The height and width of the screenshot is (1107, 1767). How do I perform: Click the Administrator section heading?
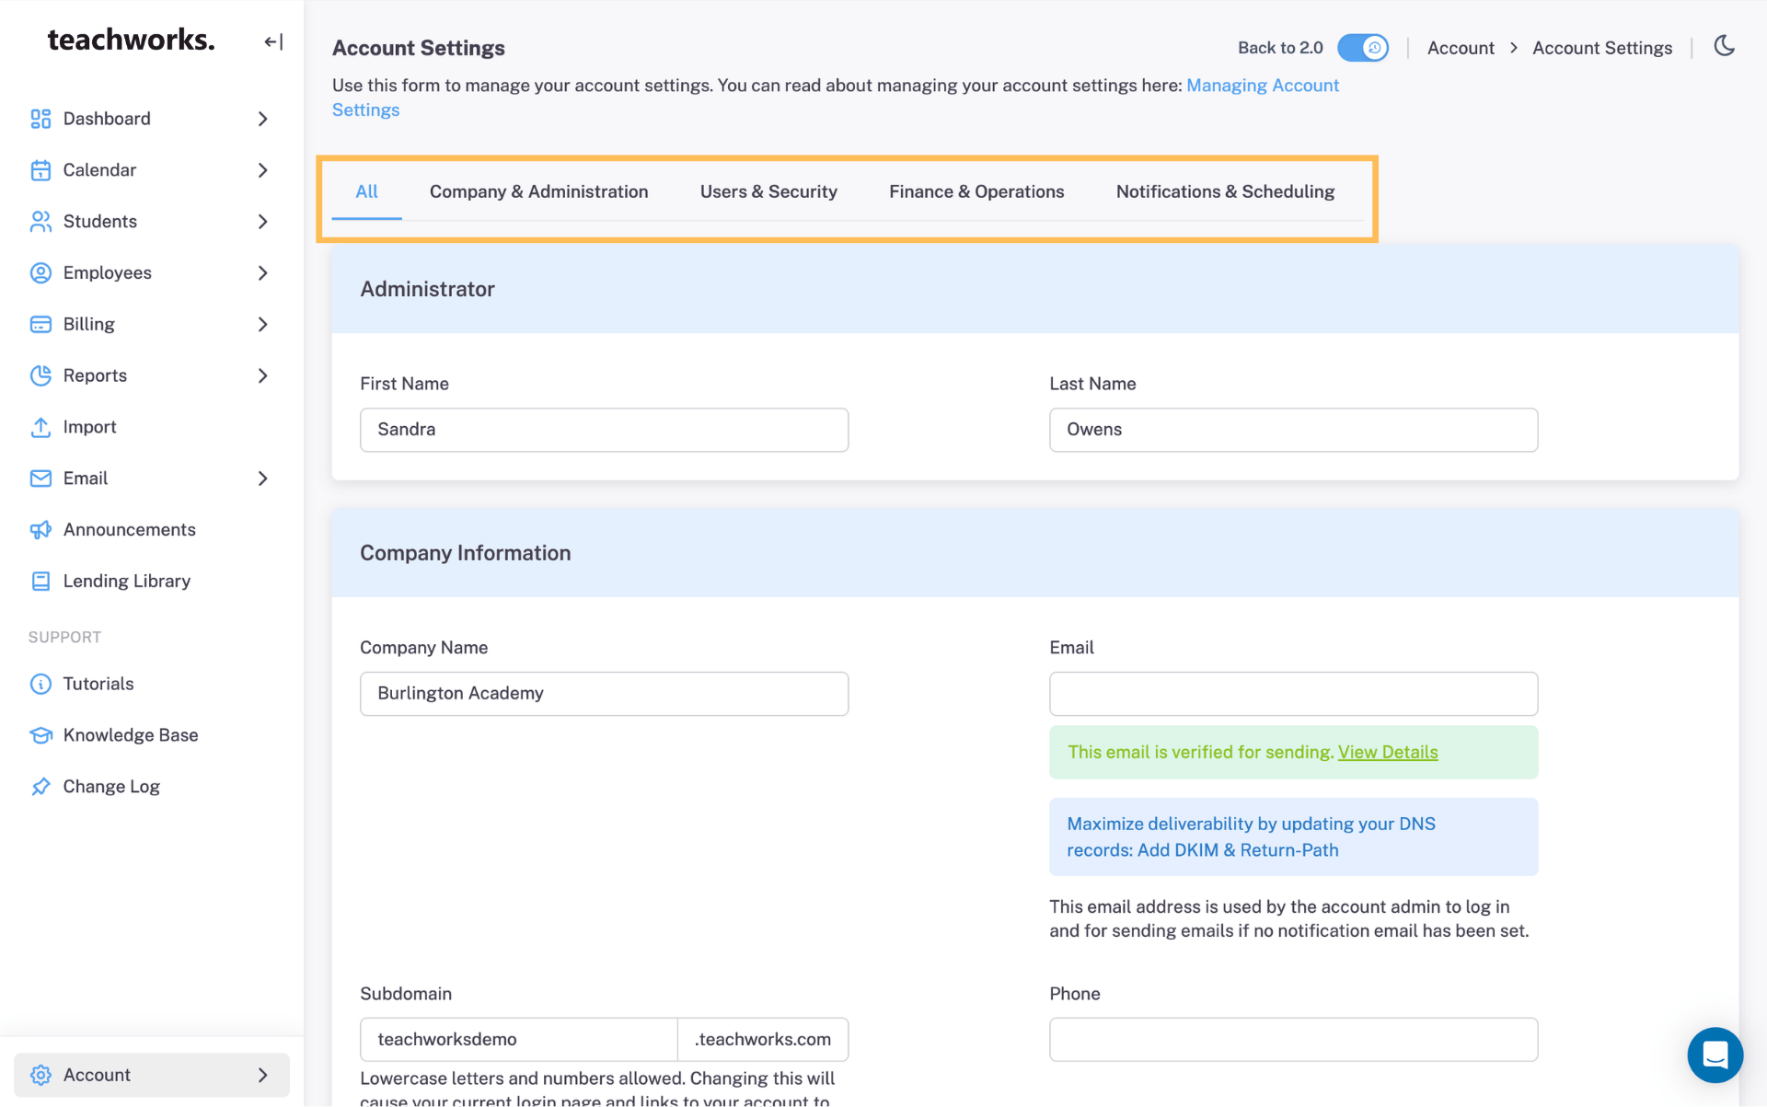pyautogui.click(x=427, y=289)
